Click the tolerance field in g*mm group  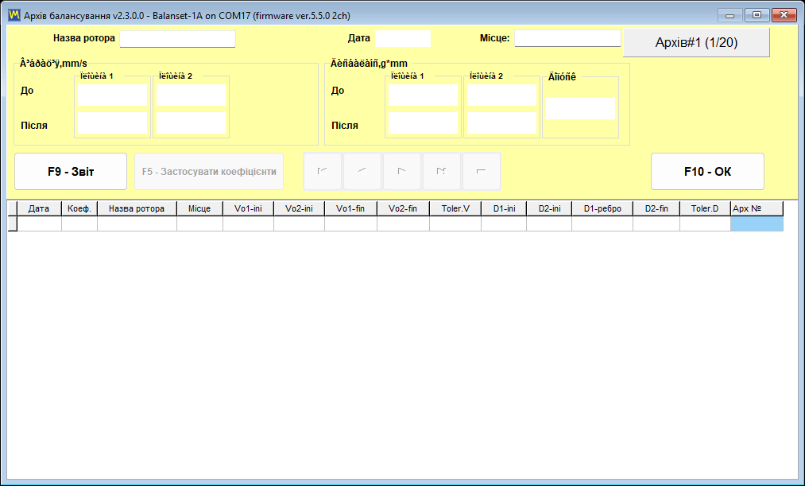[x=581, y=109]
